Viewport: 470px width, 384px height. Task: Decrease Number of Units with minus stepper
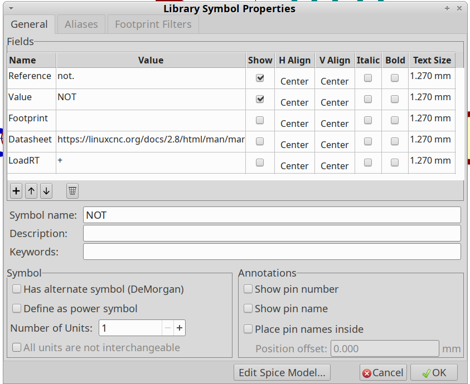point(167,328)
